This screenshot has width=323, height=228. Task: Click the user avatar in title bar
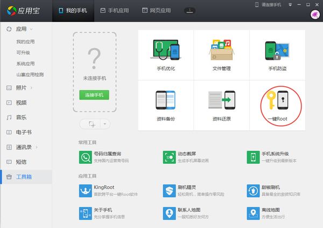pyautogui.click(x=315, y=15)
